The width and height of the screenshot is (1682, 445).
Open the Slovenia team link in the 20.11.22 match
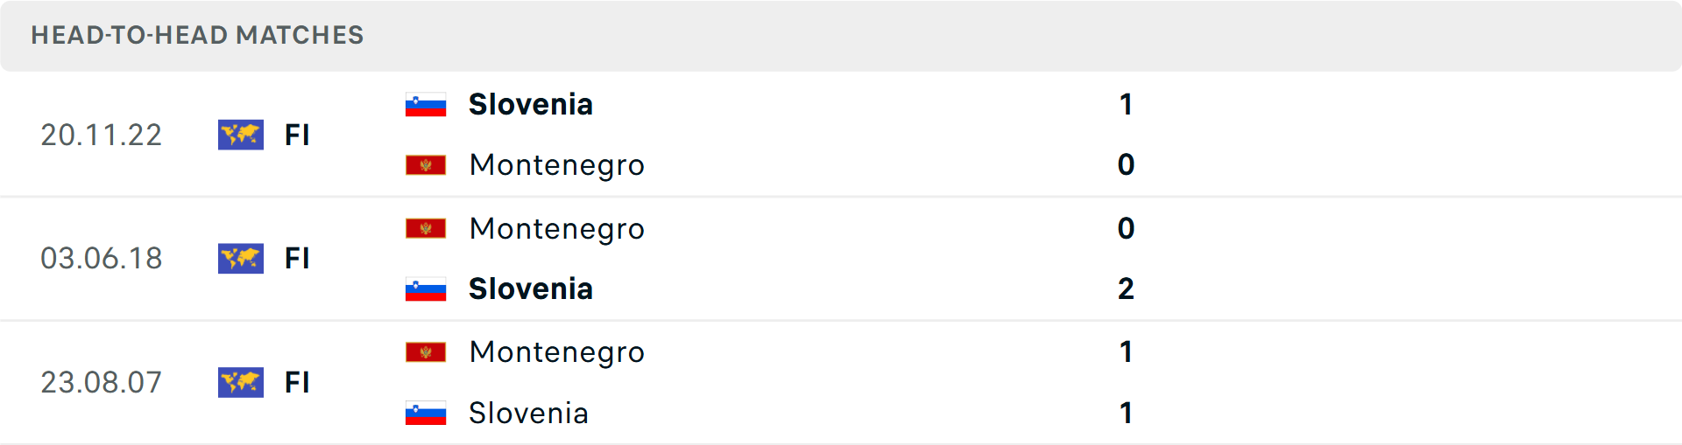tap(531, 105)
